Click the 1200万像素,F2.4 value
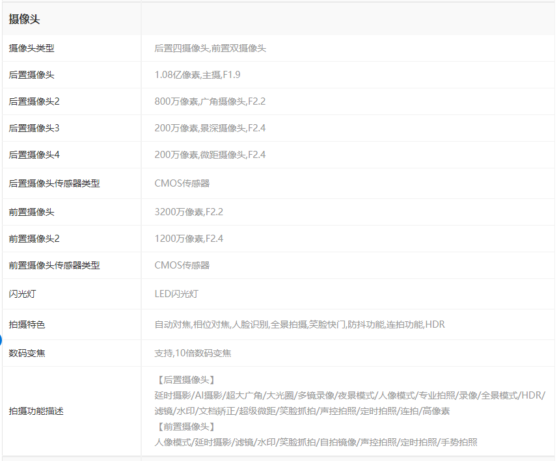Image resolution: width=559 pixels, height=461 pixels. [x=189, y=239]
